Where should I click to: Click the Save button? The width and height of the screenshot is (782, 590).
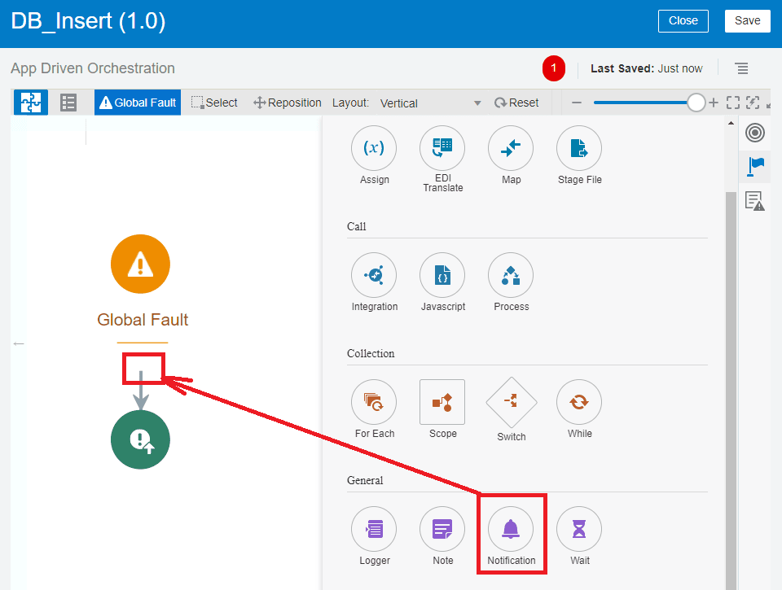click(747, 21)
